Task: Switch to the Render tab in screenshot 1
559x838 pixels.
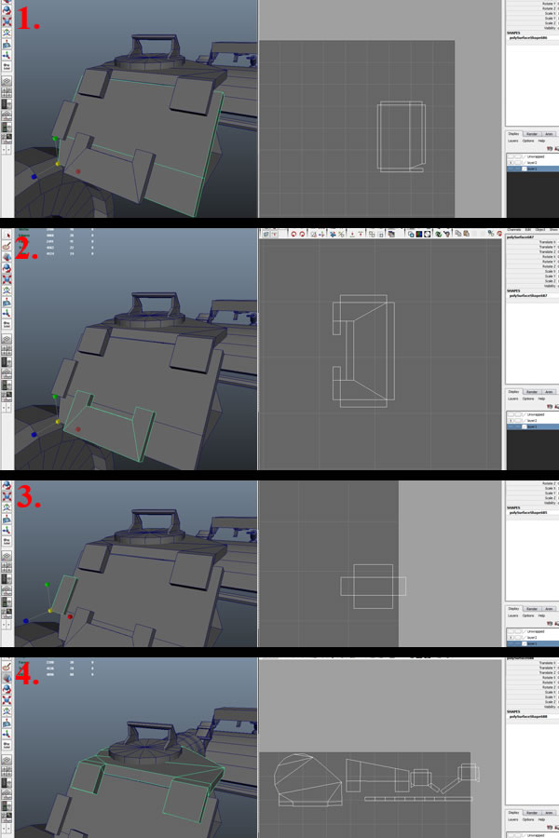Action: coord(532,134)
